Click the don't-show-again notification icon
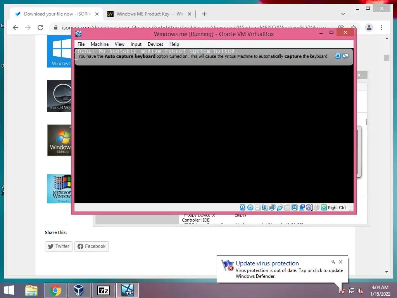397x298 pixels. 345,56
